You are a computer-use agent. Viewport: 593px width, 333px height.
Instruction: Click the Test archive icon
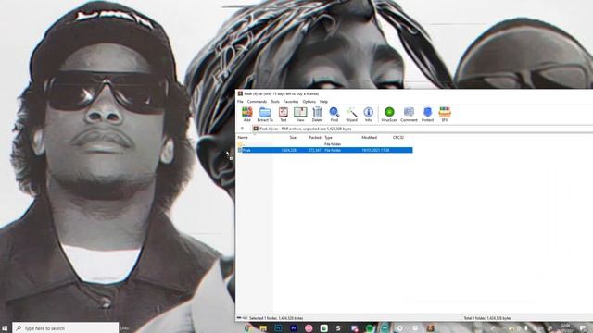click(x=283, y=114)
